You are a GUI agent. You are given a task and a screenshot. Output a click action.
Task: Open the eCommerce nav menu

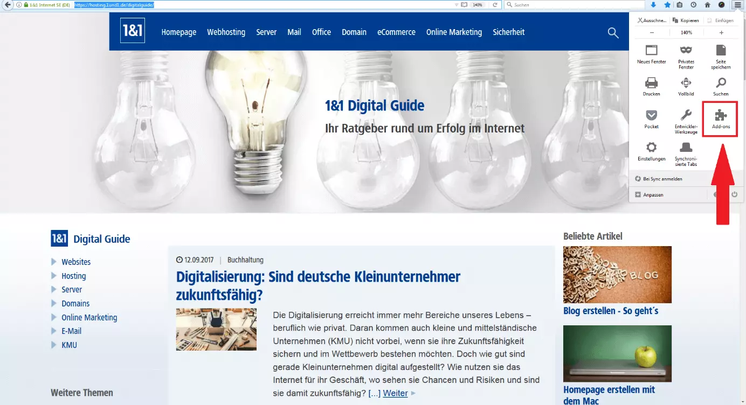(x=396, y=32)
